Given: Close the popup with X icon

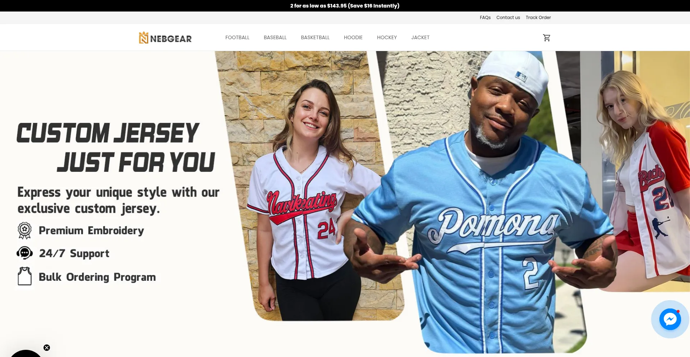Looking at the screenshot, I should (47, 348).
